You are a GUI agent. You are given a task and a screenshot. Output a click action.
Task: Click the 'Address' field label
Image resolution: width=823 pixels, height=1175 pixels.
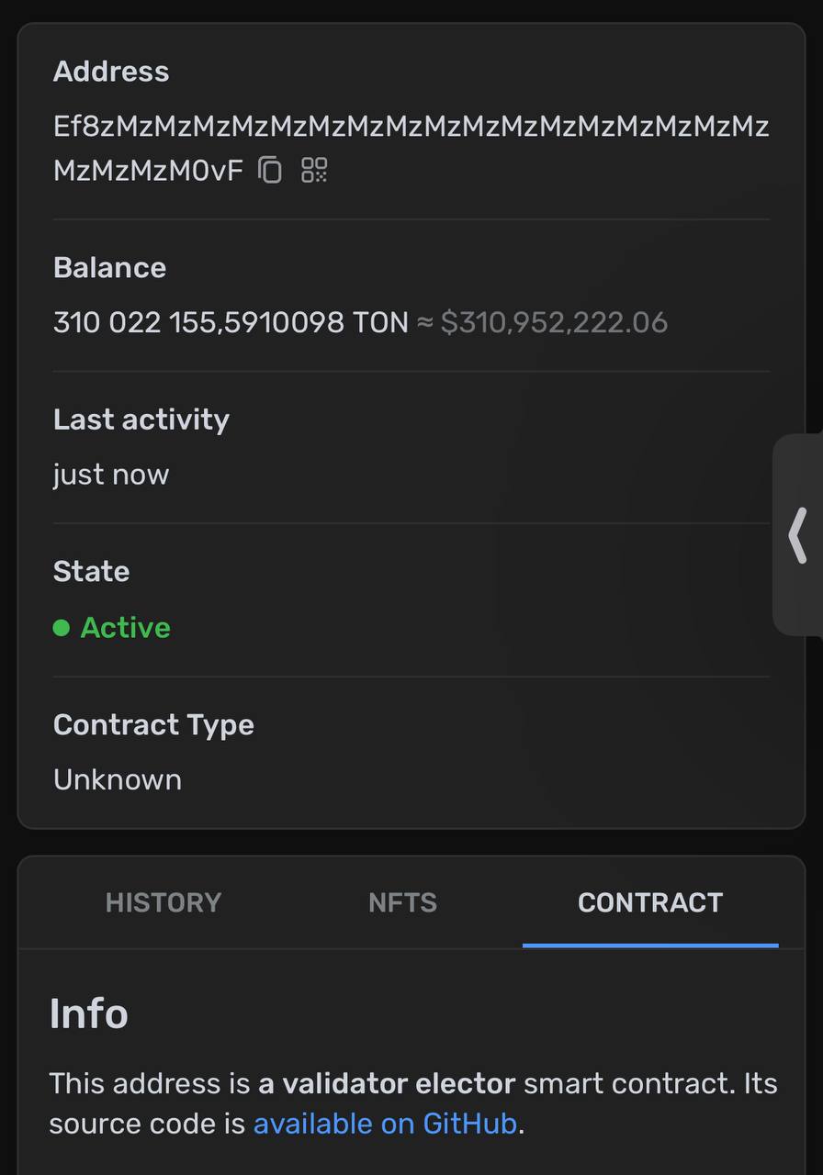tap(111, 72)
